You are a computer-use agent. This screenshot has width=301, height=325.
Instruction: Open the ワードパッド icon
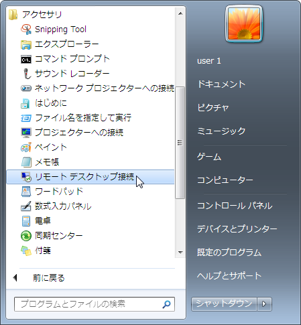click(x=26, y=192)
